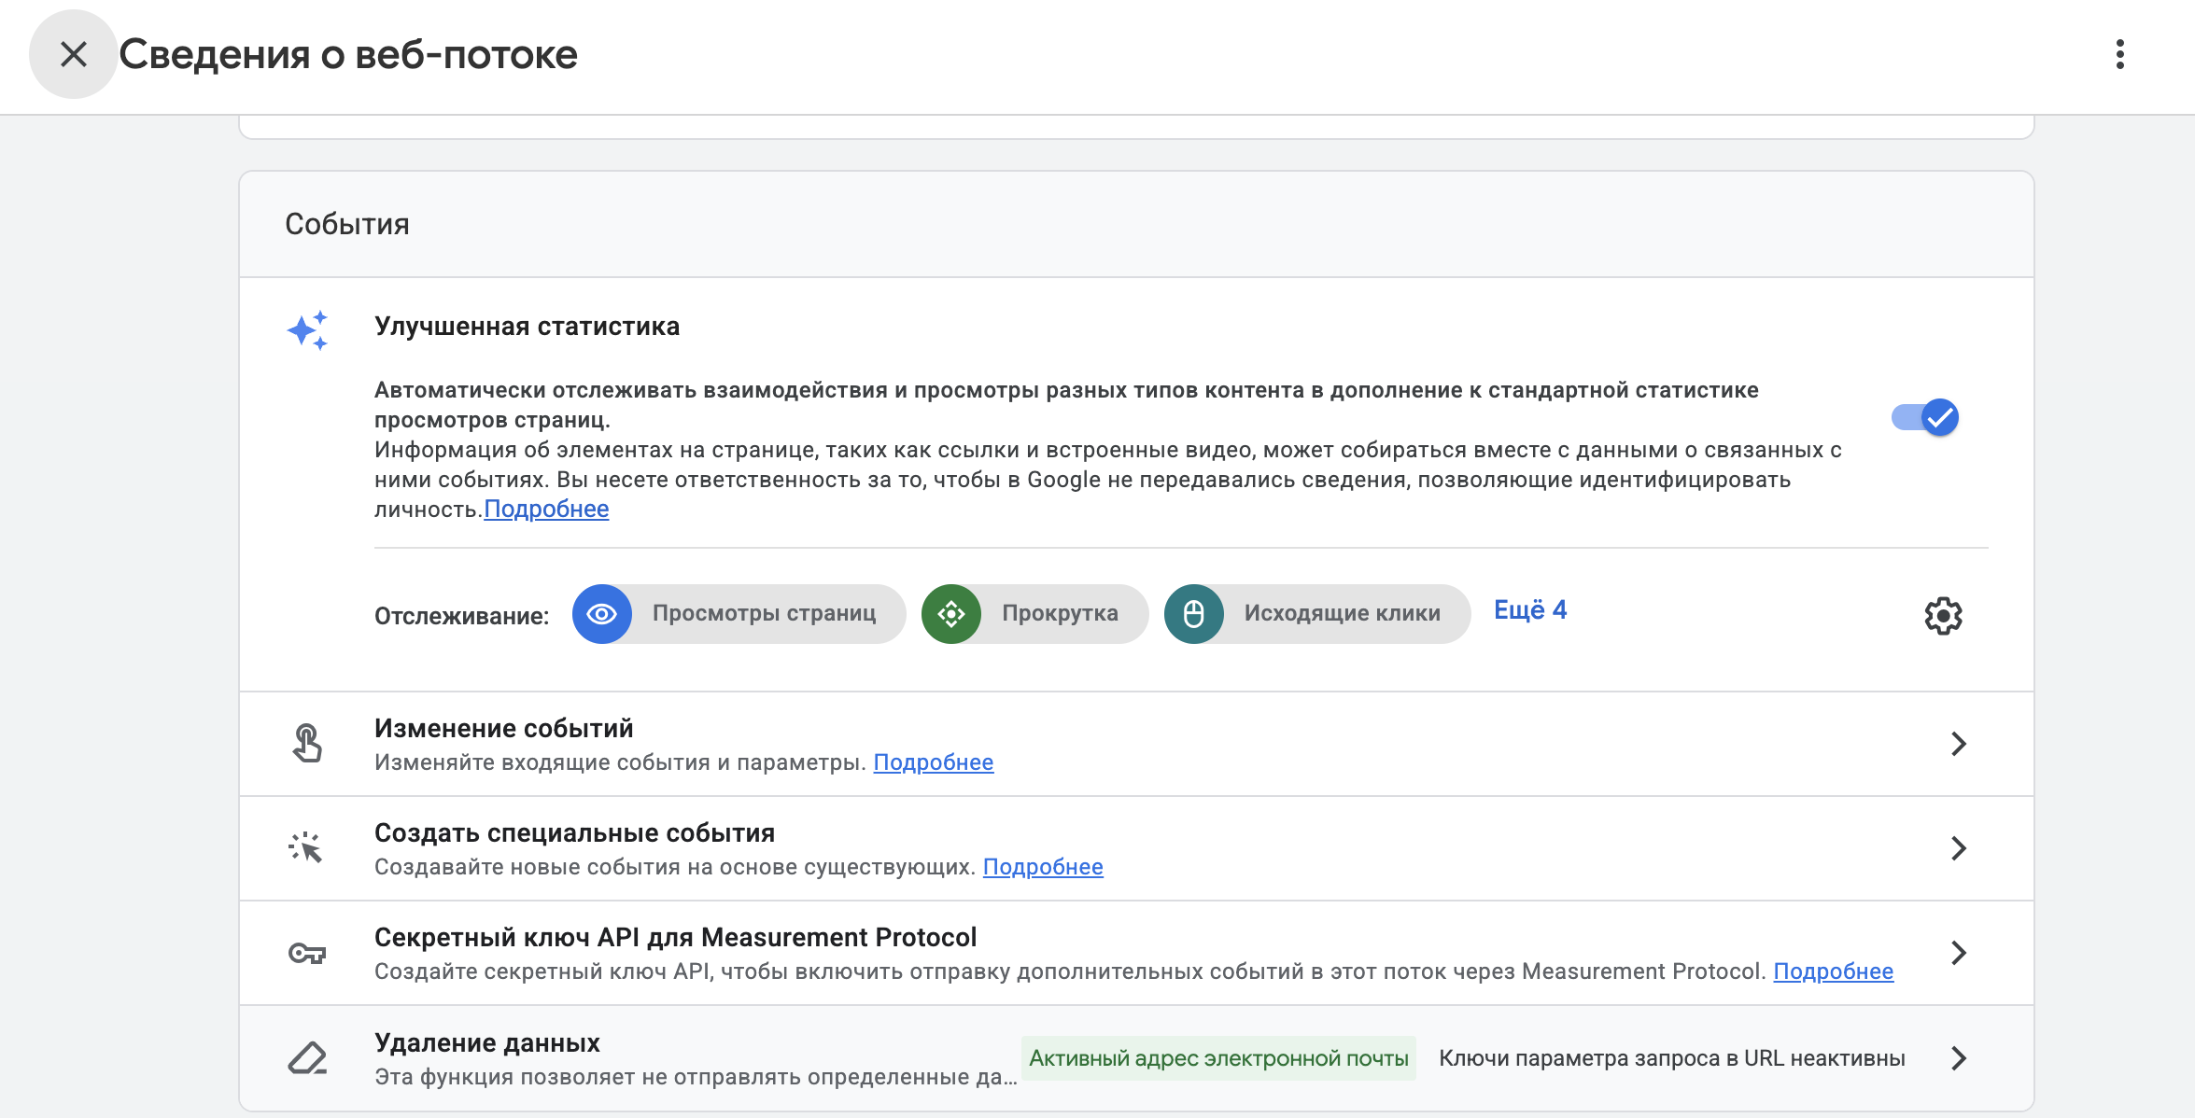
Task: Click the mouse icon for Исходящие клики
Action: 1194,614
